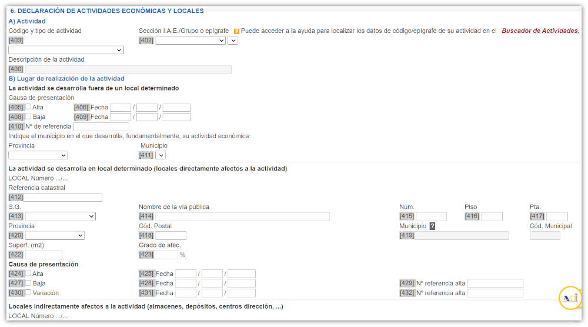Viewport: 588px width, 327px height.
Task: Tick the Variación checkbox for field 430
Action: click(28, 292)
